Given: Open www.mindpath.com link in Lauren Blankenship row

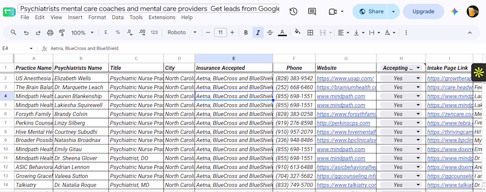Looking at the screenshot, I should tap(341, 96).
